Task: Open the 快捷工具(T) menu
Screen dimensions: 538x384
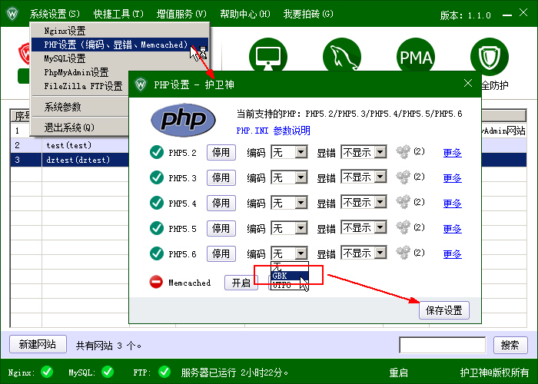Action: pyautogui.click(x=118, y=14)
